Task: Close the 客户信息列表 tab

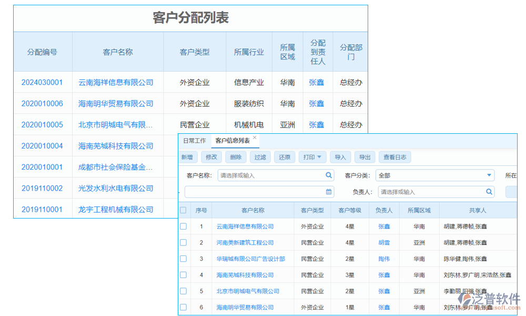Action: click(x=255, y=137)
